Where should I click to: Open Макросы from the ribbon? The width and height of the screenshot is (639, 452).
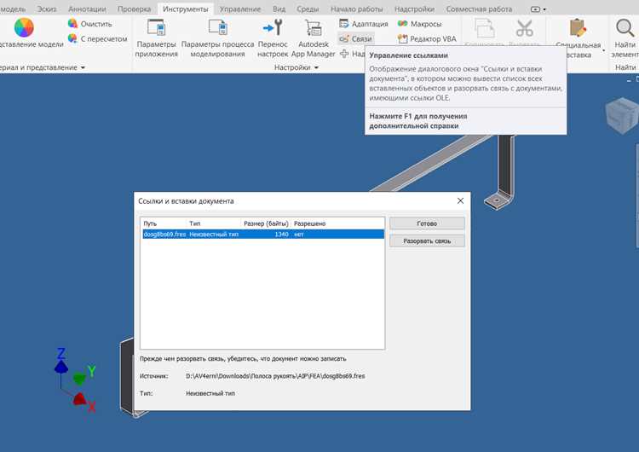[419, 24]
